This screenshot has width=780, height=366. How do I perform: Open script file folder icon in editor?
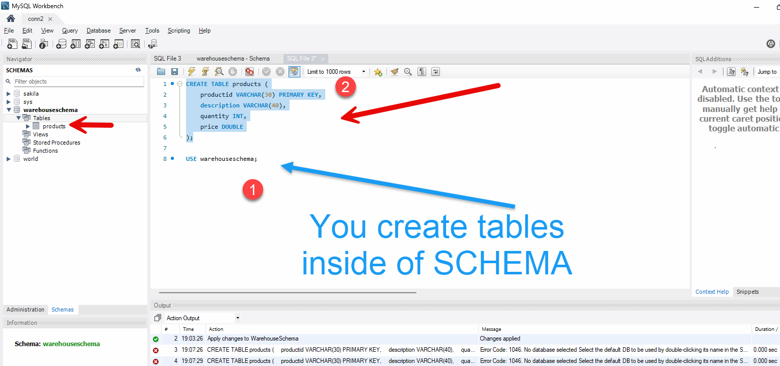161,72
